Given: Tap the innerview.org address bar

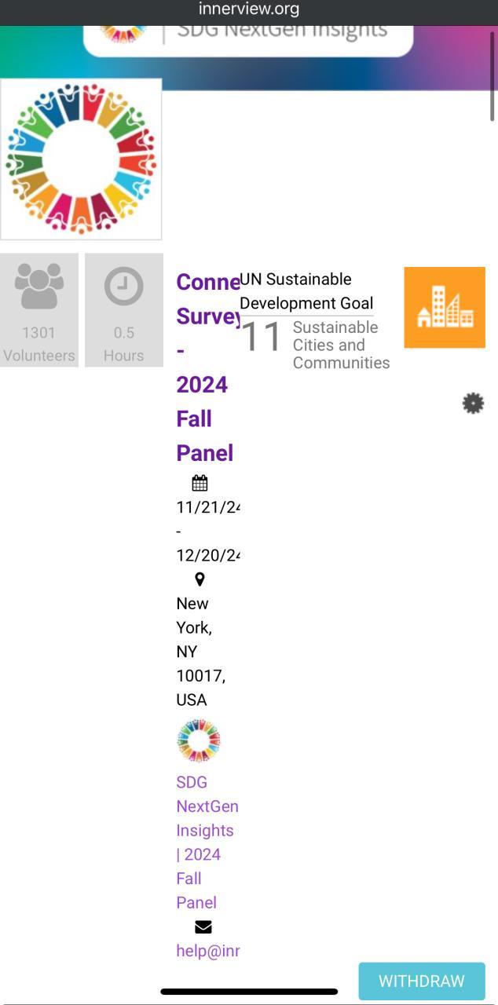Looking at the screenshot, I should pyautogui.click(x=249, y=10).
